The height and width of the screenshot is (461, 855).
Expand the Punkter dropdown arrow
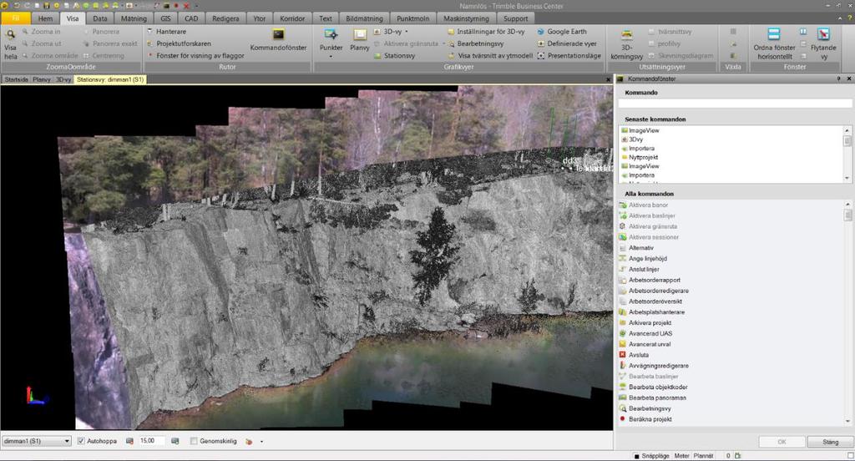(331, 56)
